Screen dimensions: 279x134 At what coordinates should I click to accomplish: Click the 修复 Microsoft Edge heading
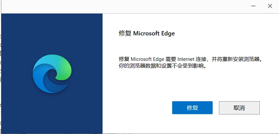pos(147,33)
